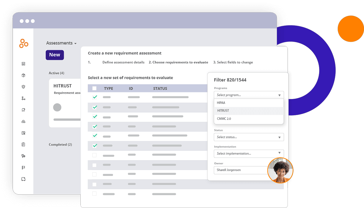Go to step Define assessment details
The image size is (364, 208).
click(123, 62)
